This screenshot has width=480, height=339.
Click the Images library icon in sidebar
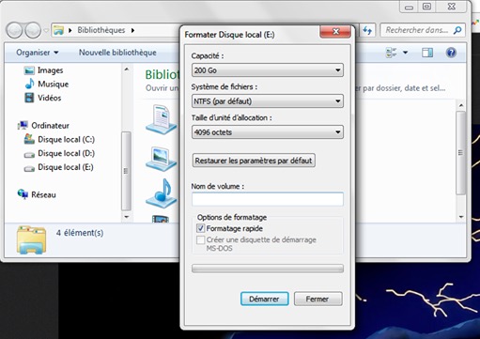[x=29, y=70]
